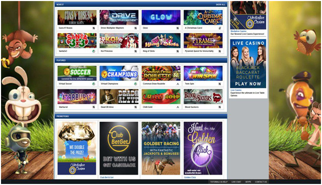This screenshot has width=322, height=185.
Task: Click the Guns N' Roses game title
Action: [x=66, y=28]
